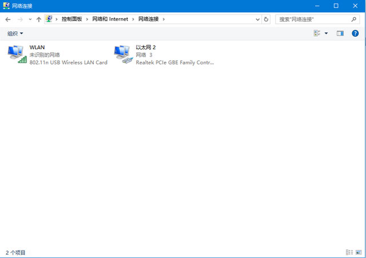Select the 网络连接 breadcrumb

(149, 19)
